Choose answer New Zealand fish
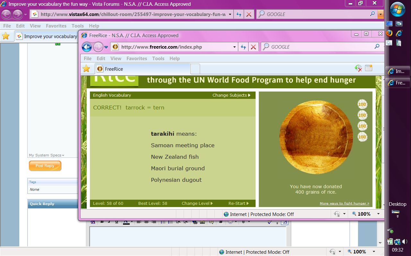 click(x=175, y=157)
